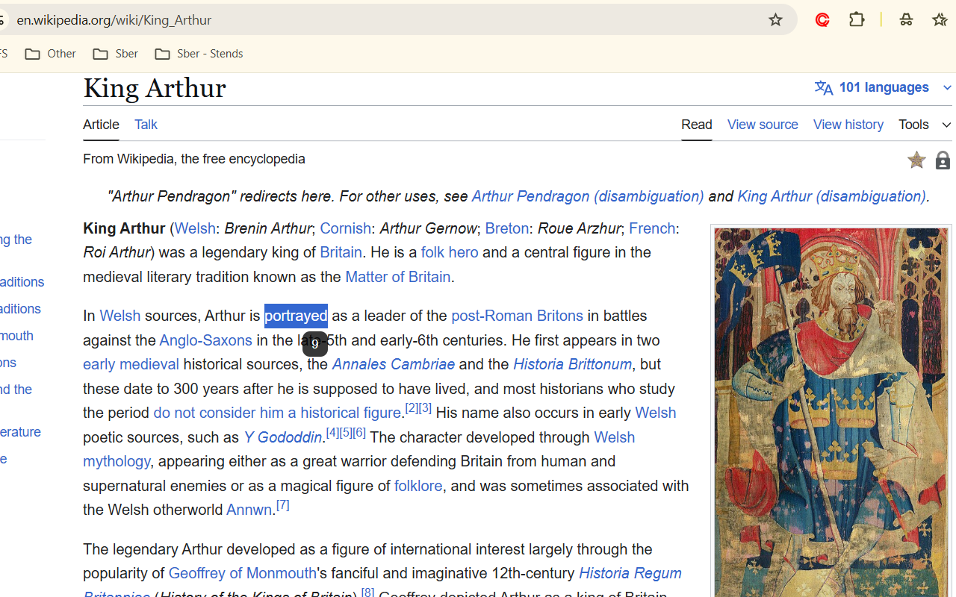The height and width of the screenshot is (597, 956).
Task: Open the post-Roman Britons link
Action: click(517, 316)
